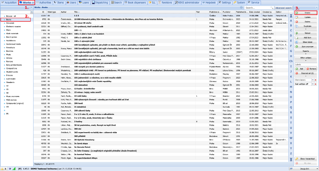Select the row 3x Hercule Poirot
Image resolution: width=319 pixels, height=171 pixels.
tap(161, 147)
